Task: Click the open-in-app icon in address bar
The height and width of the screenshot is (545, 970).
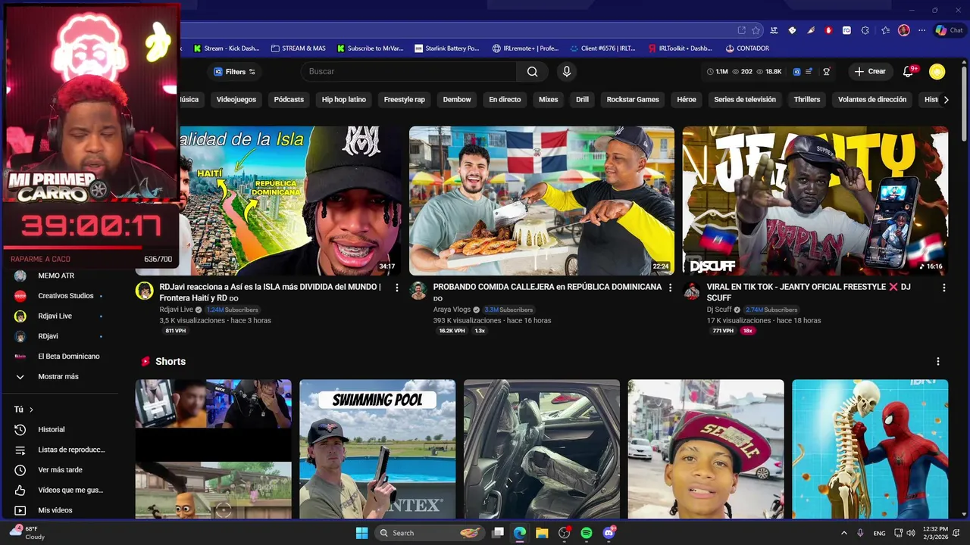Action: [741, 30]
